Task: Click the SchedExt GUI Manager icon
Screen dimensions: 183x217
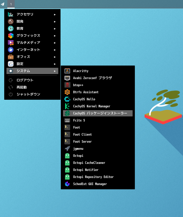Action: (67, 184)
